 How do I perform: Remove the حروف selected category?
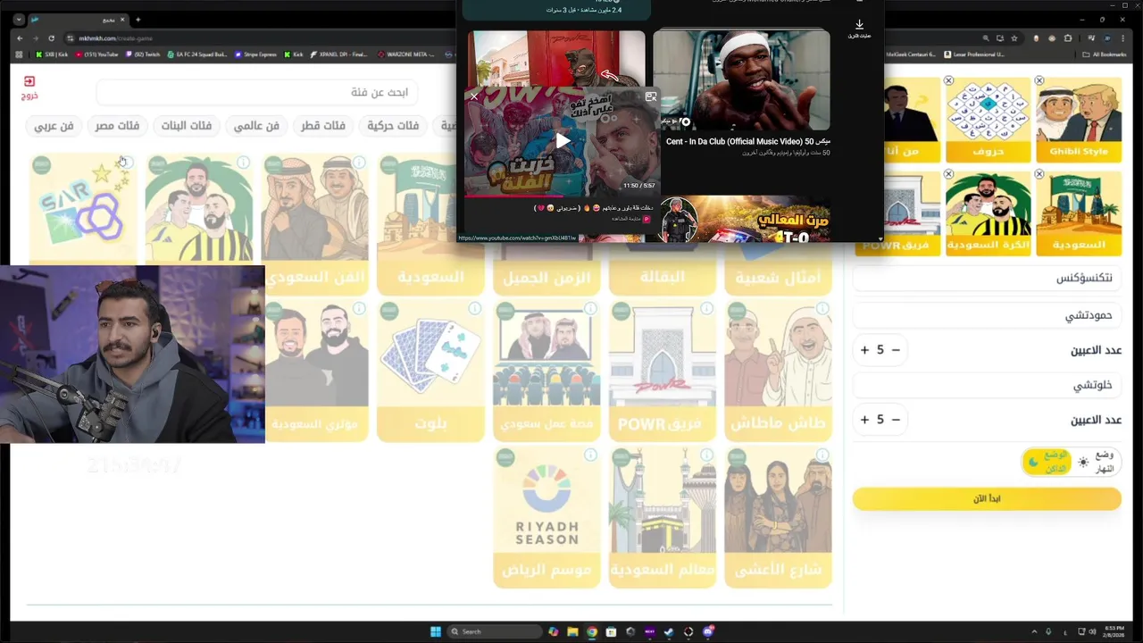[x=949, y=81]
